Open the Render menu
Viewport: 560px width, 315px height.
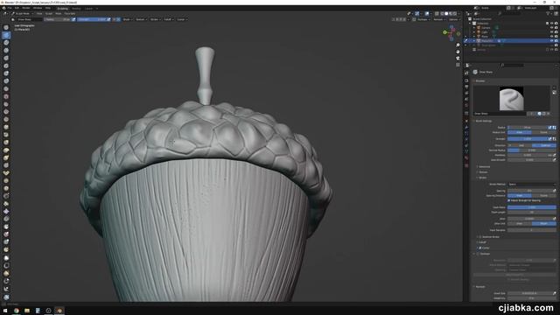pyautogui.click(x=26, y=8)
